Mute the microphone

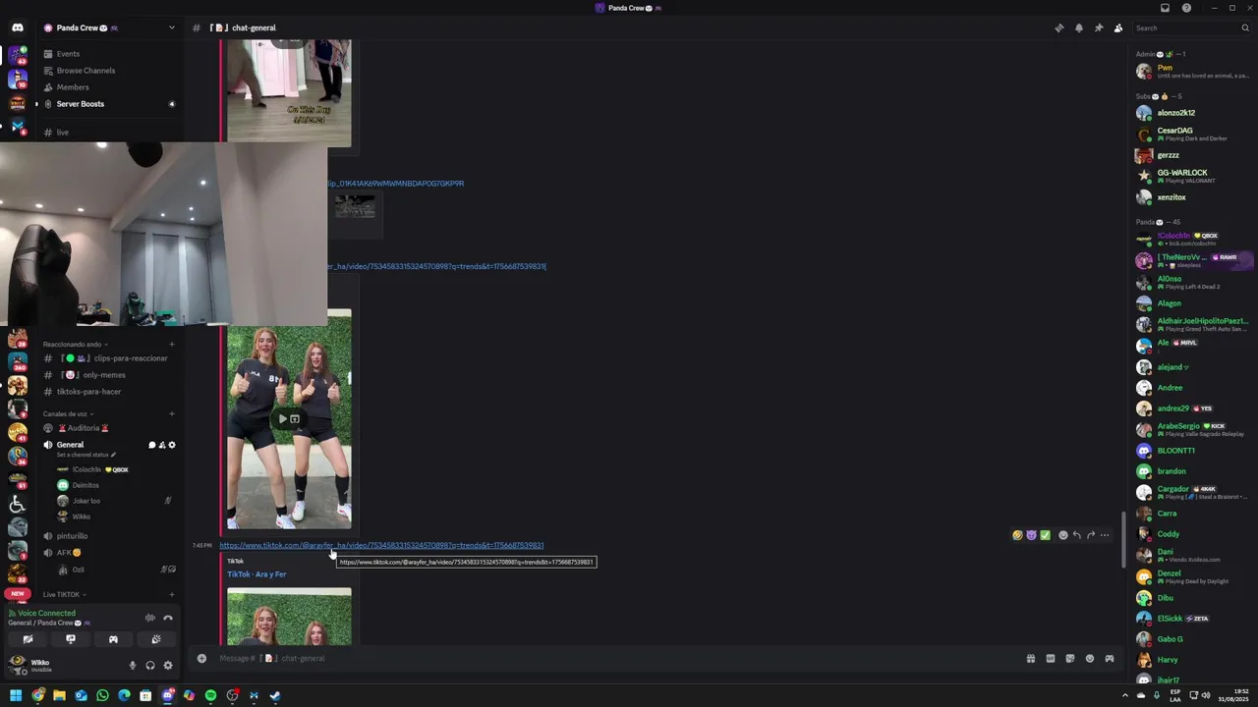coord(133,666)
